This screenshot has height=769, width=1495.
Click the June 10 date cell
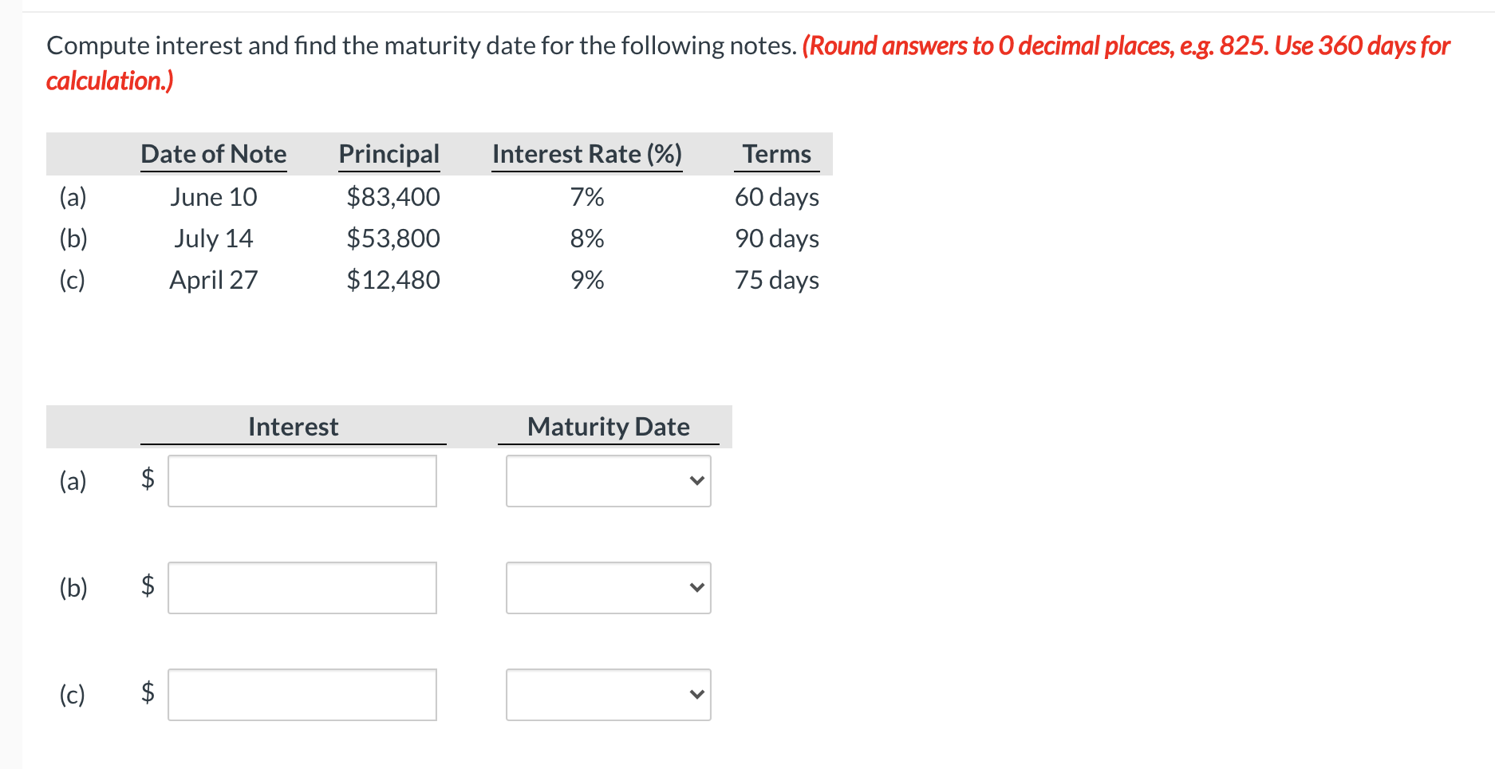213,197
